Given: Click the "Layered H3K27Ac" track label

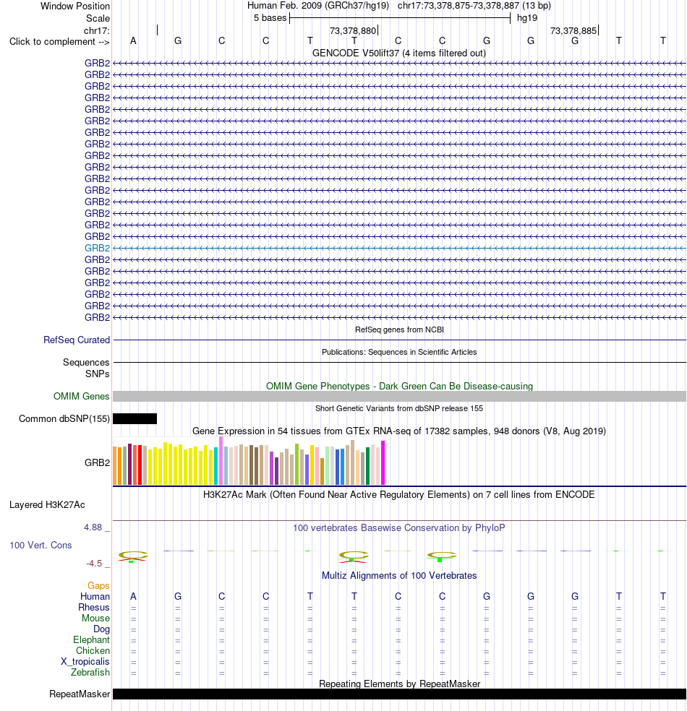Looking at the screenshot, I should tap(47, 504).
